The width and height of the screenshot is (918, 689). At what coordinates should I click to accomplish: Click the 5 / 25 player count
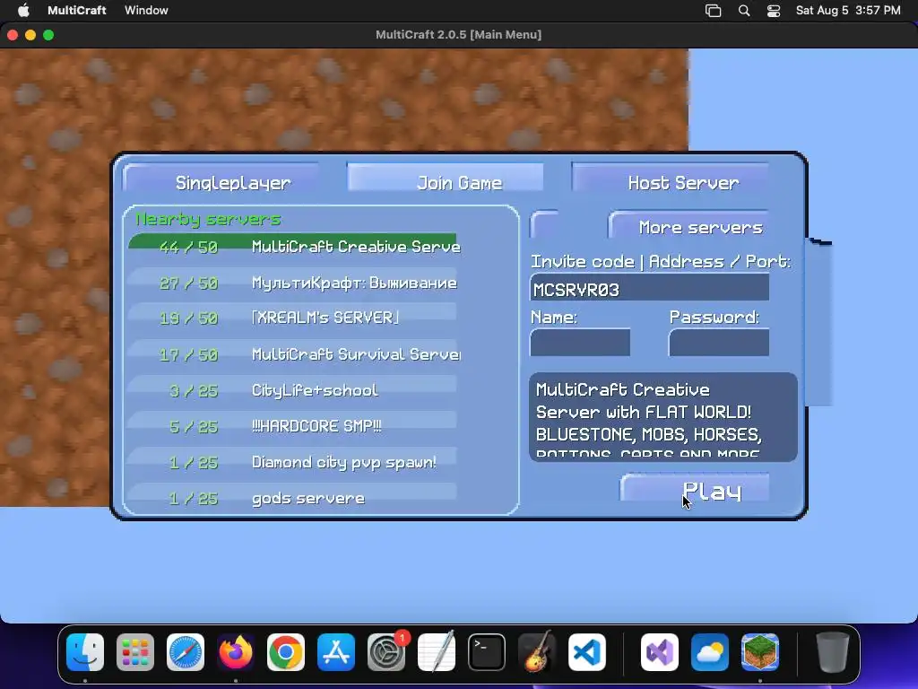194,426
